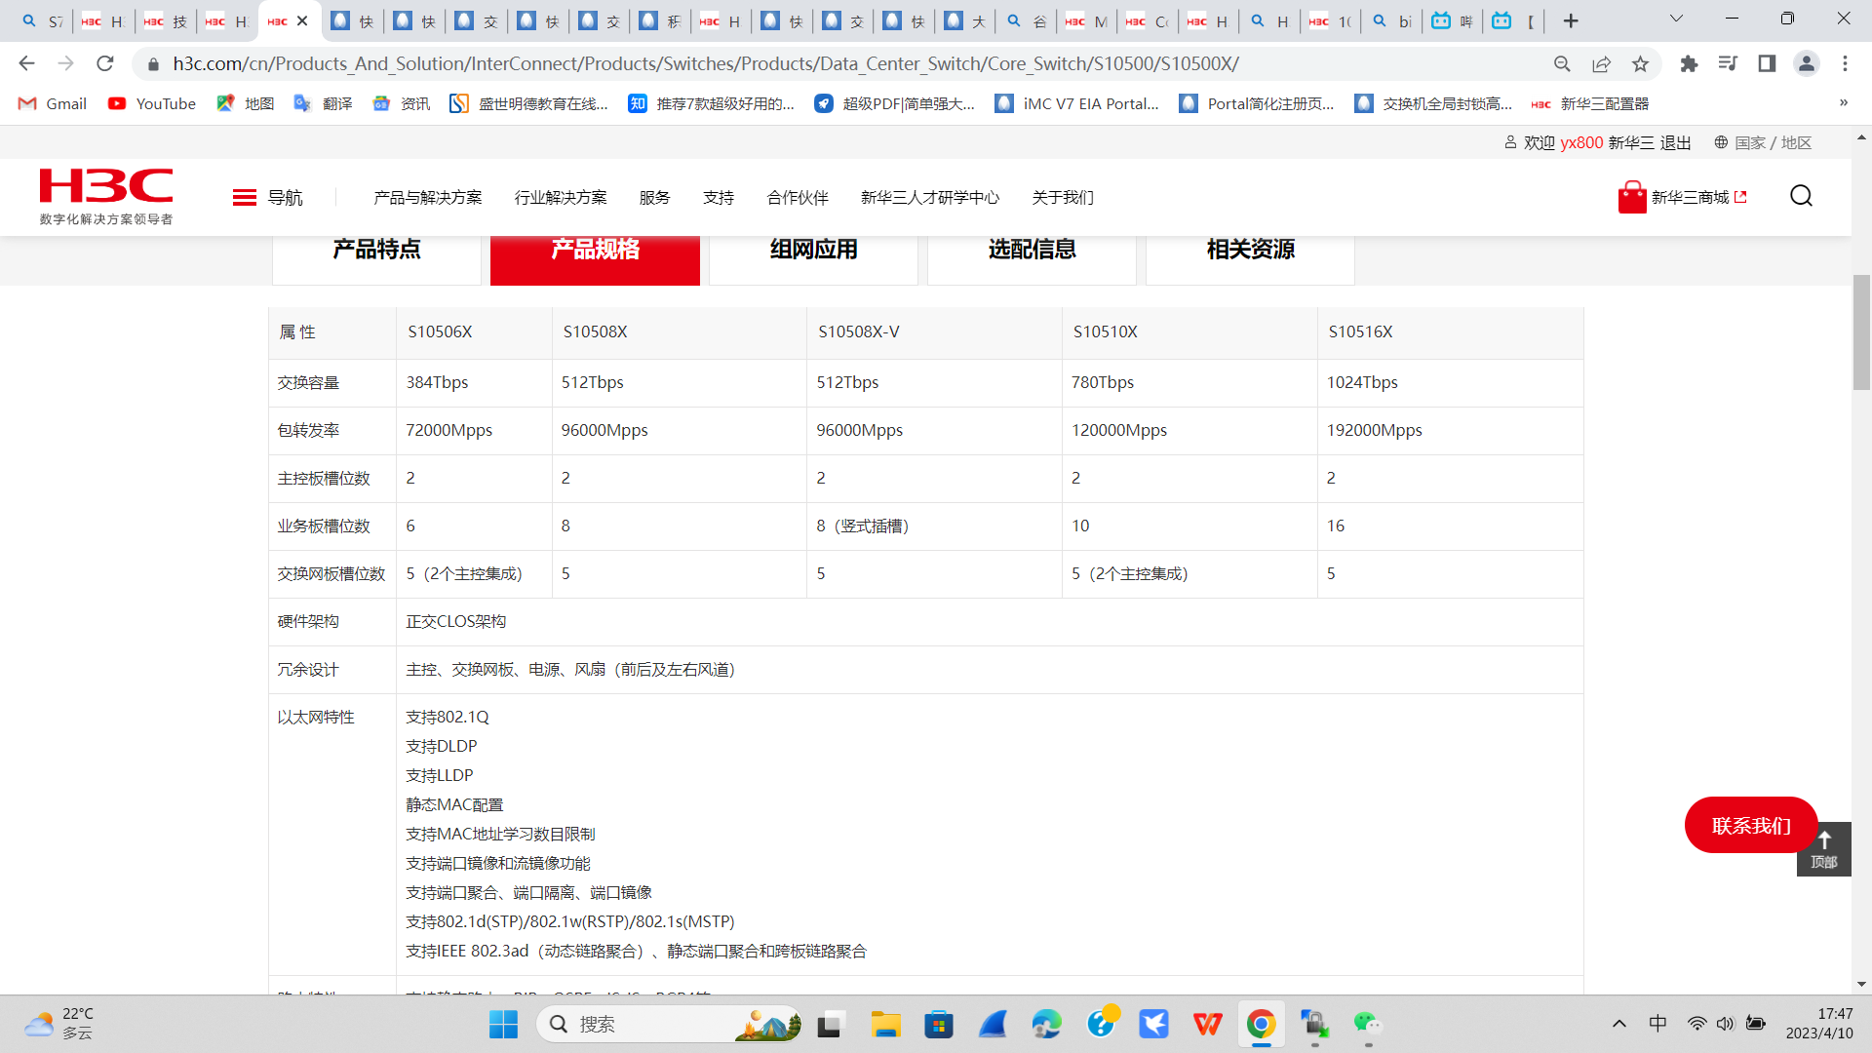Show hidden system tray icons
1872x1053 pixels.
coord(1619,1023)
